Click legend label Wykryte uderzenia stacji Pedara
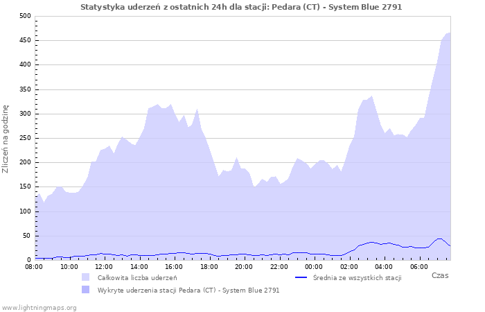This screenshot has width=485, height=312. (x=188, y=291)
